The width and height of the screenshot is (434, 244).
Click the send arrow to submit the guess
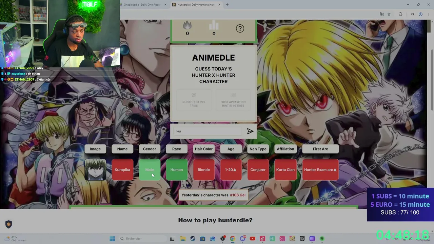click(x=250, y=131)
